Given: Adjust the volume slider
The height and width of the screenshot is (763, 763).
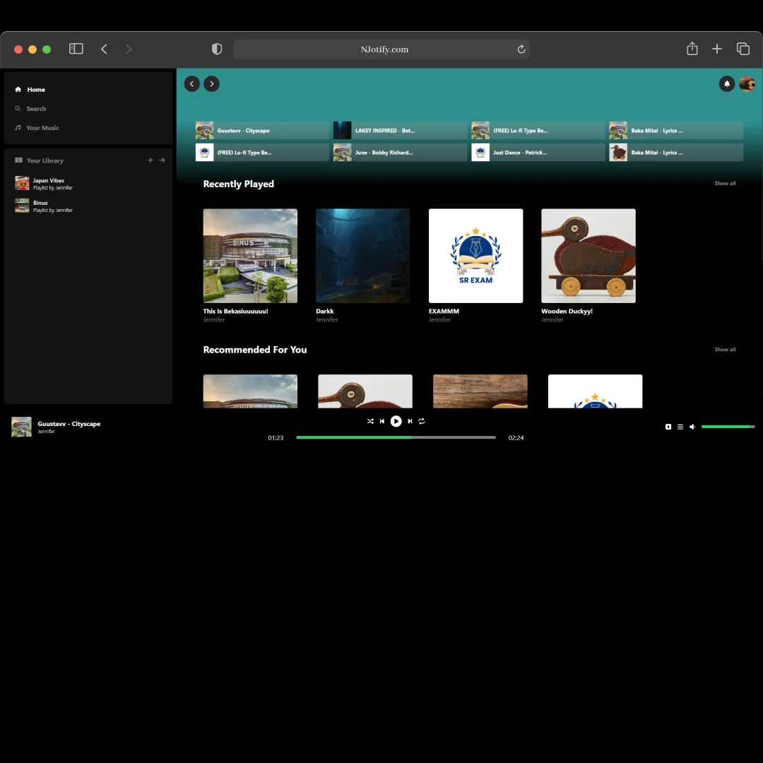Looking at the screenshot, I should [x=728, y=427].
